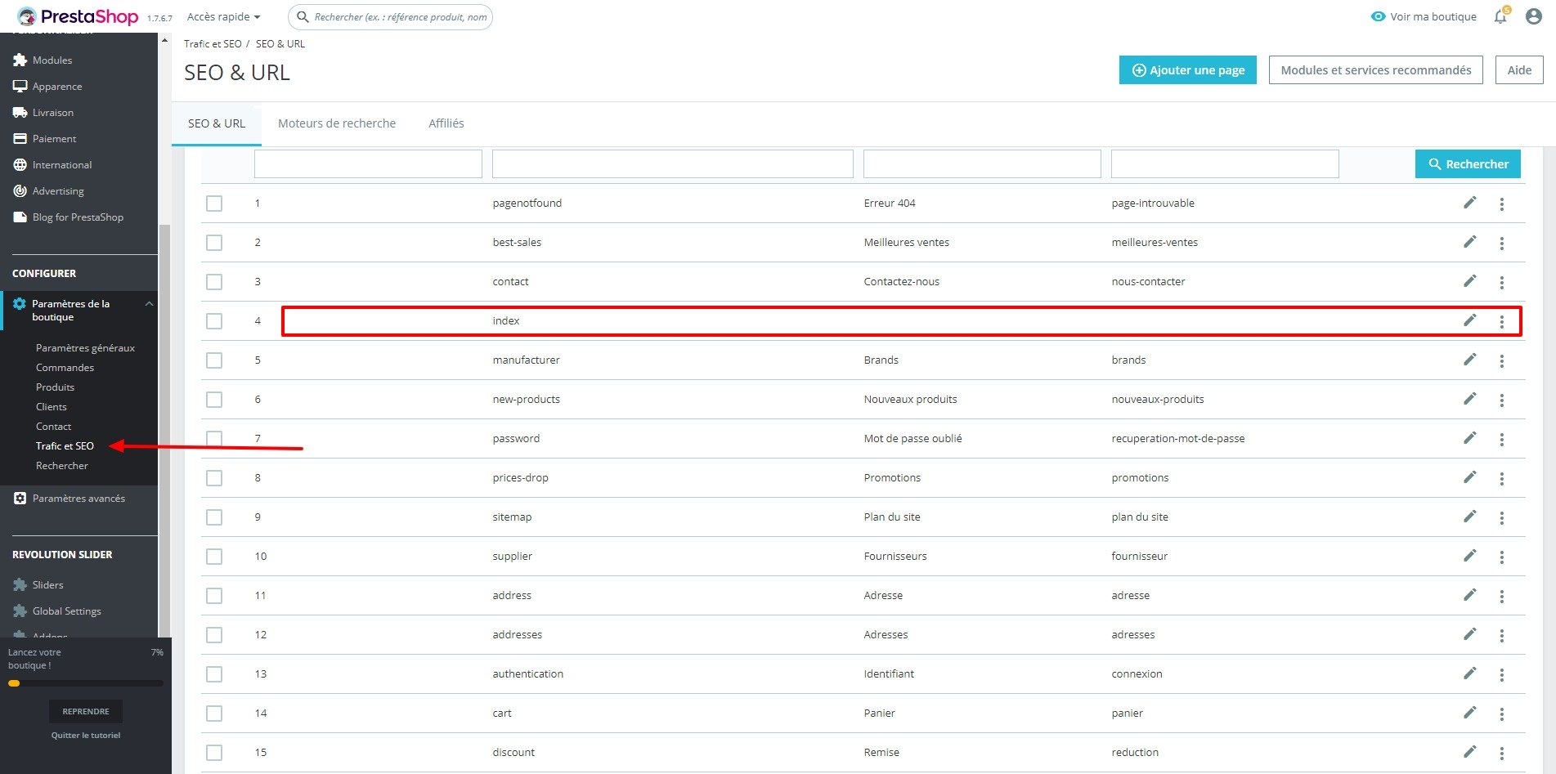Image resolution: width=1556 pixels, height=774 pixels.
Task: Tick the checkbox for supplier row
Action: click(x=214, y=557)
